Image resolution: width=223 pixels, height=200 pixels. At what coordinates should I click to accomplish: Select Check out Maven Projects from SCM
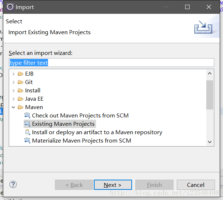[x=80, y=116]
